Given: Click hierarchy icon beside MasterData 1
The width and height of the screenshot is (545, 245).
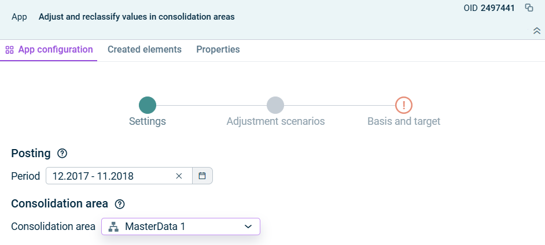Looking at the screenshot, I should point(113,227).
